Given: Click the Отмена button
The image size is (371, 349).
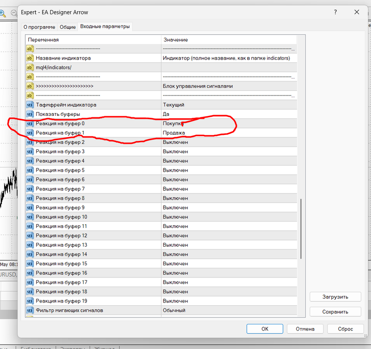Looking at the screenshot, I should pyautogui.click(x=305, y=329).
